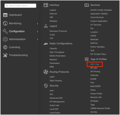Expand the Monitoring menu chevron
The width and height of the screenshot is (120, 115).
click(x=37, y=24)
